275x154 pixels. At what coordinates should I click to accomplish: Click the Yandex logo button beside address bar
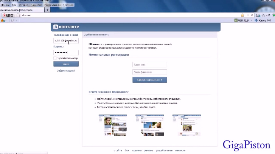click(x=8, y=15)
